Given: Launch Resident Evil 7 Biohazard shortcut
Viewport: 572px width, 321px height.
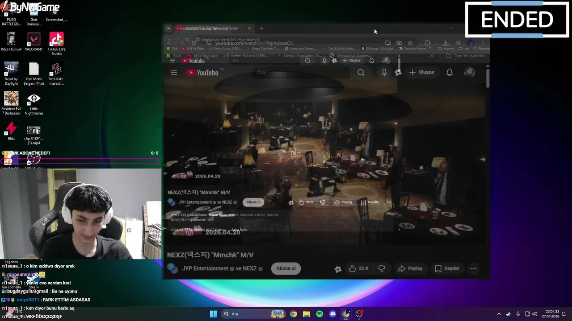Looking at the screenshot, I should point(11,103).
